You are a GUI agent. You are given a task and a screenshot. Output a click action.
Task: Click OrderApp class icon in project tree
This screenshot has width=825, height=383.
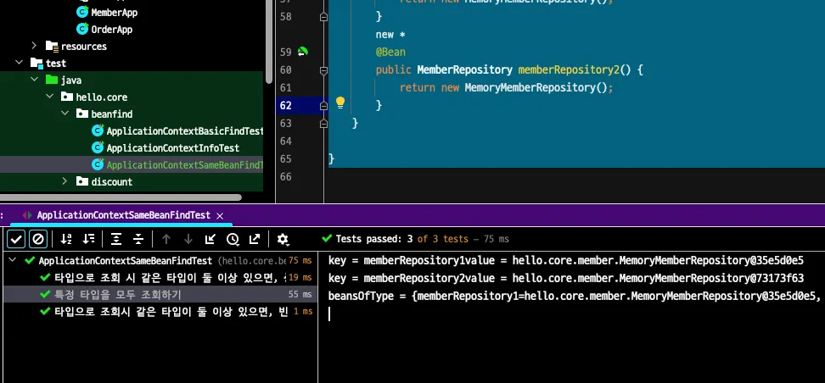[82, 28]
